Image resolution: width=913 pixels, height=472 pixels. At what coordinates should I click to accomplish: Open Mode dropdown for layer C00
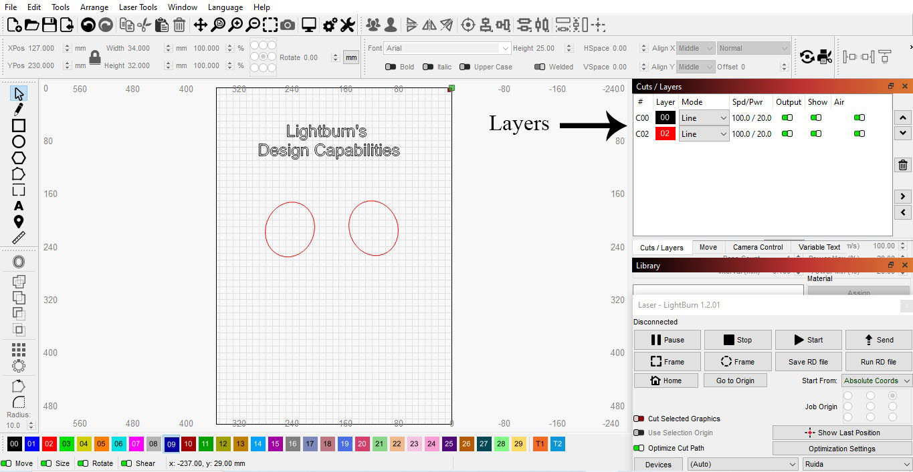click(x=703, y=117)
